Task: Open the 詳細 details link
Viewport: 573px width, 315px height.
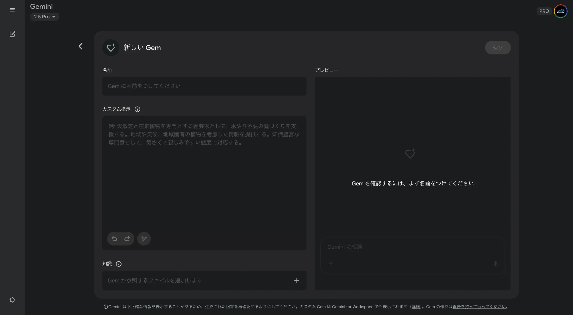Action: (x=416, y=307)
